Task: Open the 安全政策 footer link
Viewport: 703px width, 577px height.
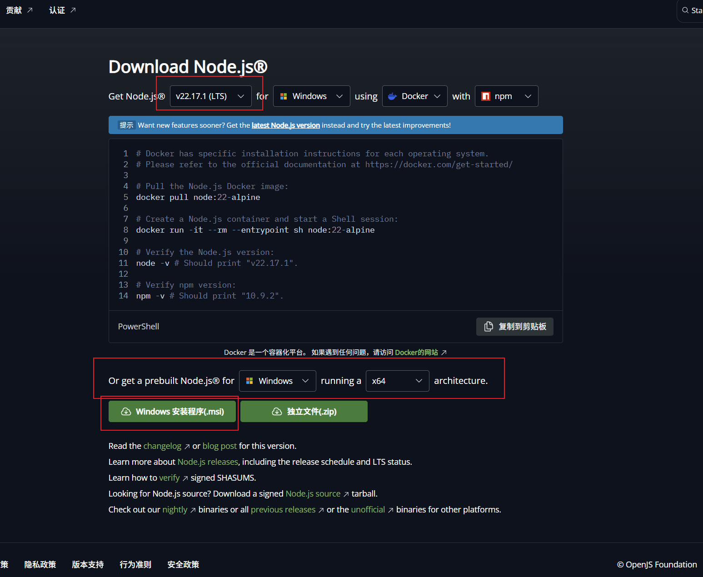Action: point(183,564)
